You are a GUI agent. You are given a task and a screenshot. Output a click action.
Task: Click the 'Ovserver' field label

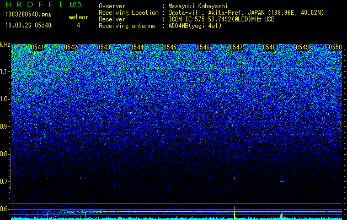tap(112, 6)
